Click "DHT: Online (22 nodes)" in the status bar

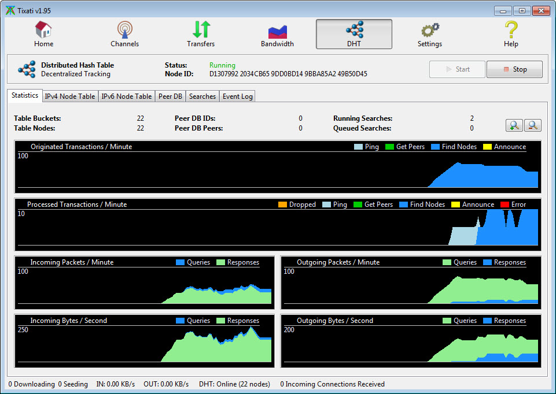pyautogui.click(x=234, y=384)
